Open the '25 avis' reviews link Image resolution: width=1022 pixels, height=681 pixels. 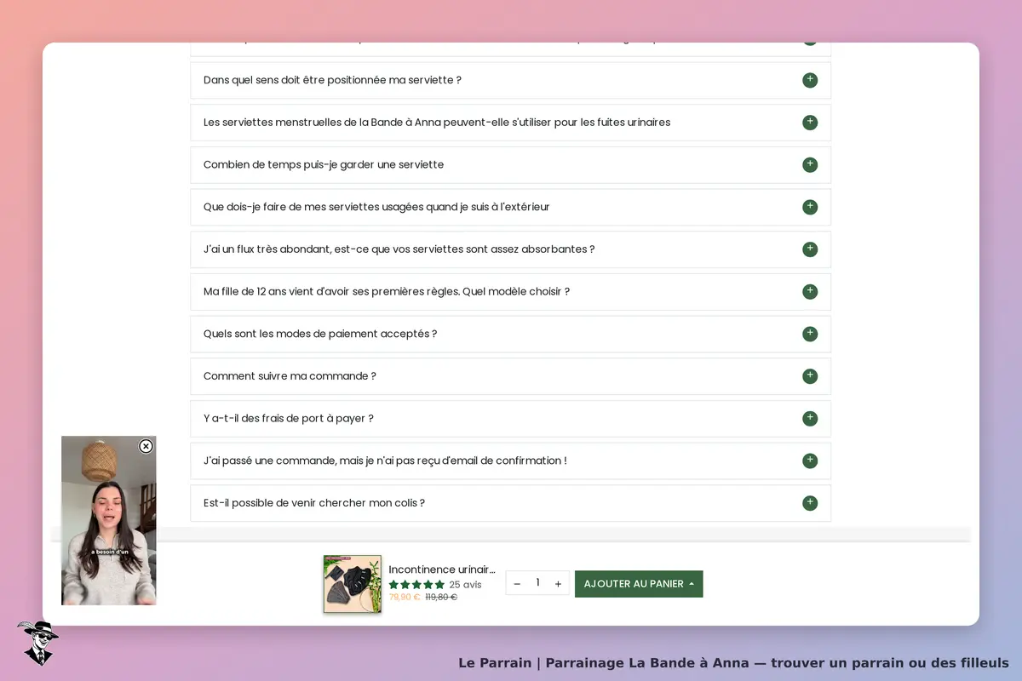(x=465, y=585)
